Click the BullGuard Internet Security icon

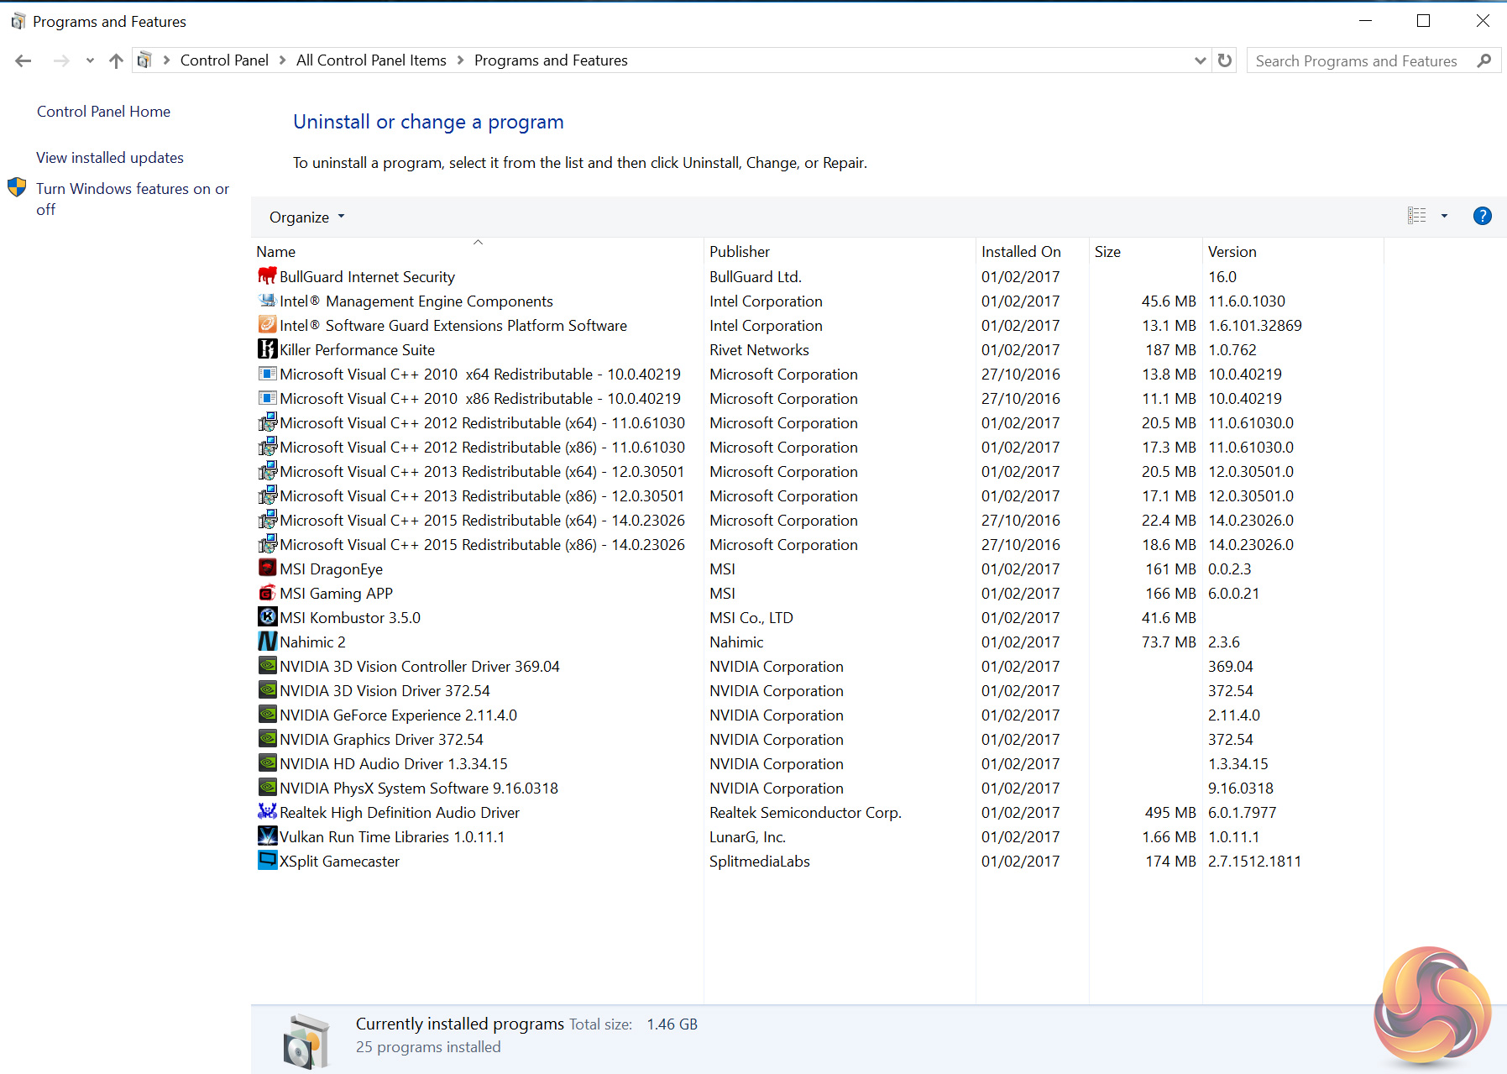pos(267,276)
